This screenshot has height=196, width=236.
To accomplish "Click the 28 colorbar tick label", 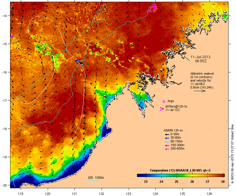I will pyautogui.click(x=223, y=182).
